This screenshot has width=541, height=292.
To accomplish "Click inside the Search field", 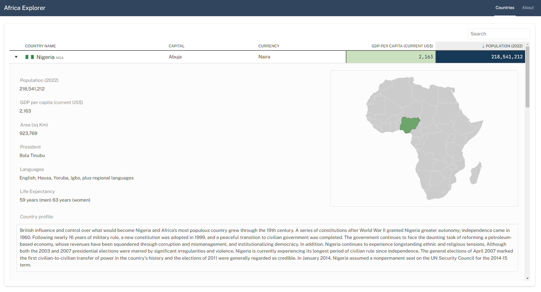I will [x=498, y=34].
